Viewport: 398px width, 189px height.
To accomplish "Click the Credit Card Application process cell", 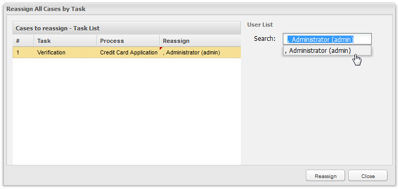I will tap(128, 52).
